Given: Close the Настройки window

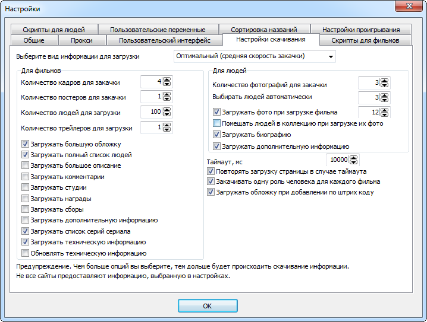Looking at the screenshot, I should click(409, 6).
